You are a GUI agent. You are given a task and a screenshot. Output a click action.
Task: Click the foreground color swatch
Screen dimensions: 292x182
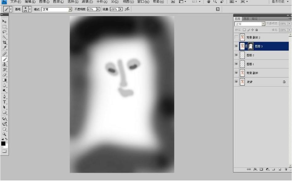click(3, 143)
